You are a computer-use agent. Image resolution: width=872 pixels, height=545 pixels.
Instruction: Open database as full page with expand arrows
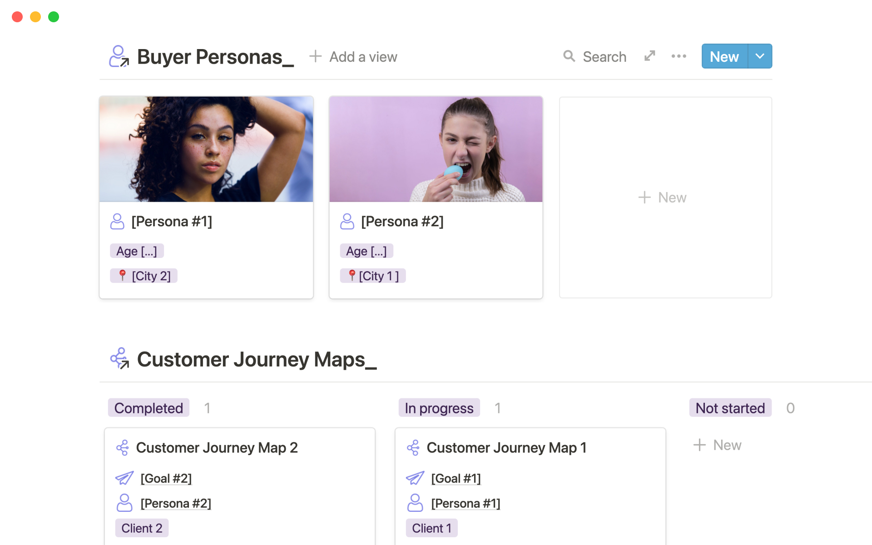650,56
